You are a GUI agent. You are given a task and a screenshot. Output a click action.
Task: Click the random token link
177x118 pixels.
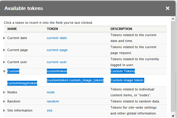[53, 101]
